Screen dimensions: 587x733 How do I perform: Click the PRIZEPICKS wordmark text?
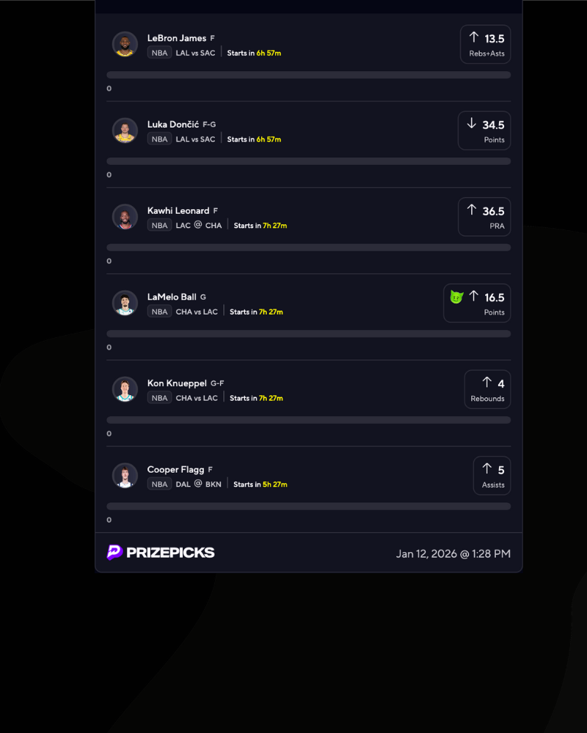(170, 553)
